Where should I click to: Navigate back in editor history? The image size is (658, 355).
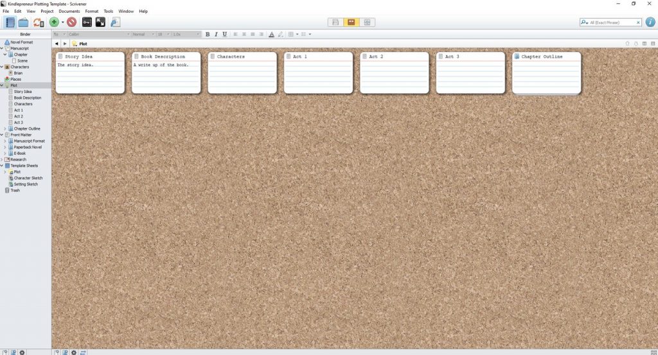click(x=57, y=44)
